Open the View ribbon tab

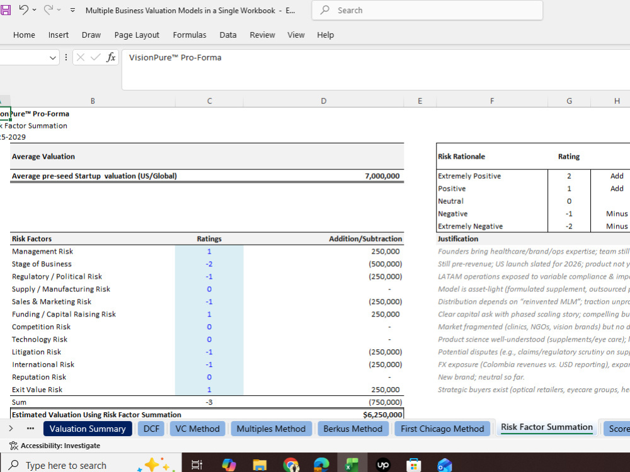tap(296, 35)
